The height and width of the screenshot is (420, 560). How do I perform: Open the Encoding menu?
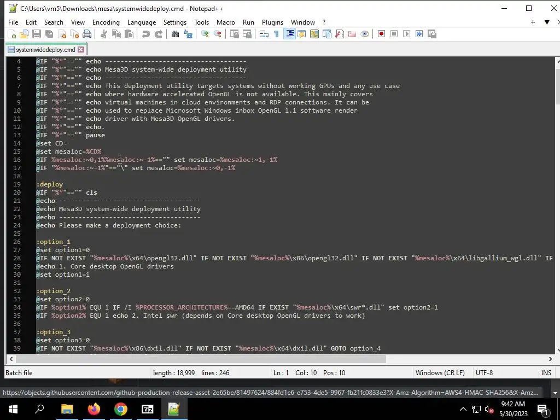click(106, 22)
